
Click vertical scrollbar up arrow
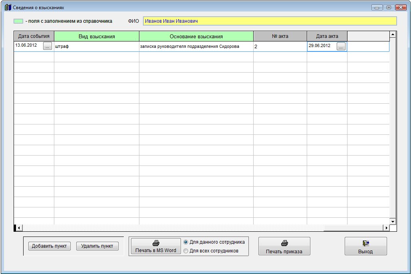[x=393, y=34]
